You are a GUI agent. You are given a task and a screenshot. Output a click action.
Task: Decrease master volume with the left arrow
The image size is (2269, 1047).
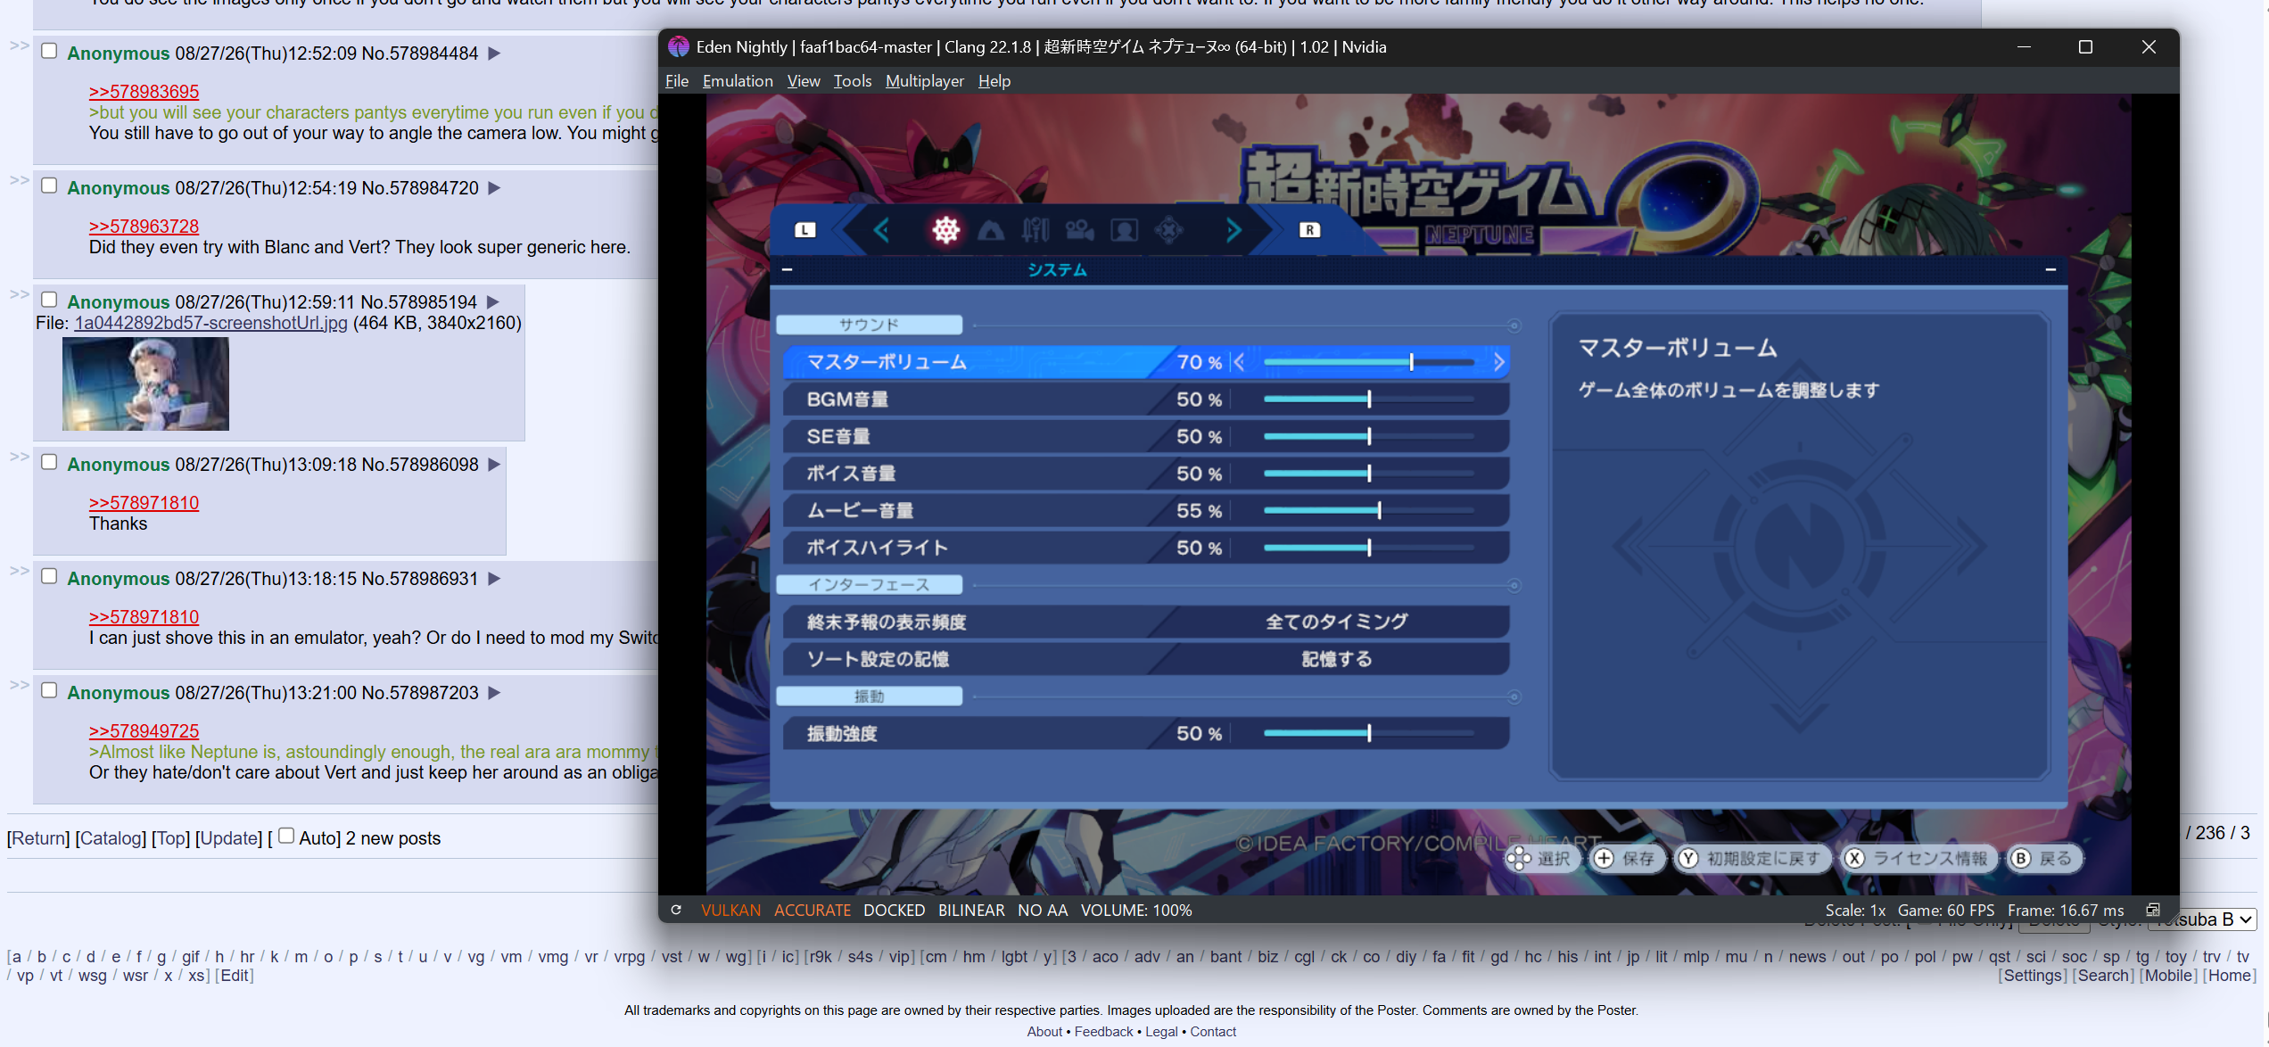(x=1239, y=362)
